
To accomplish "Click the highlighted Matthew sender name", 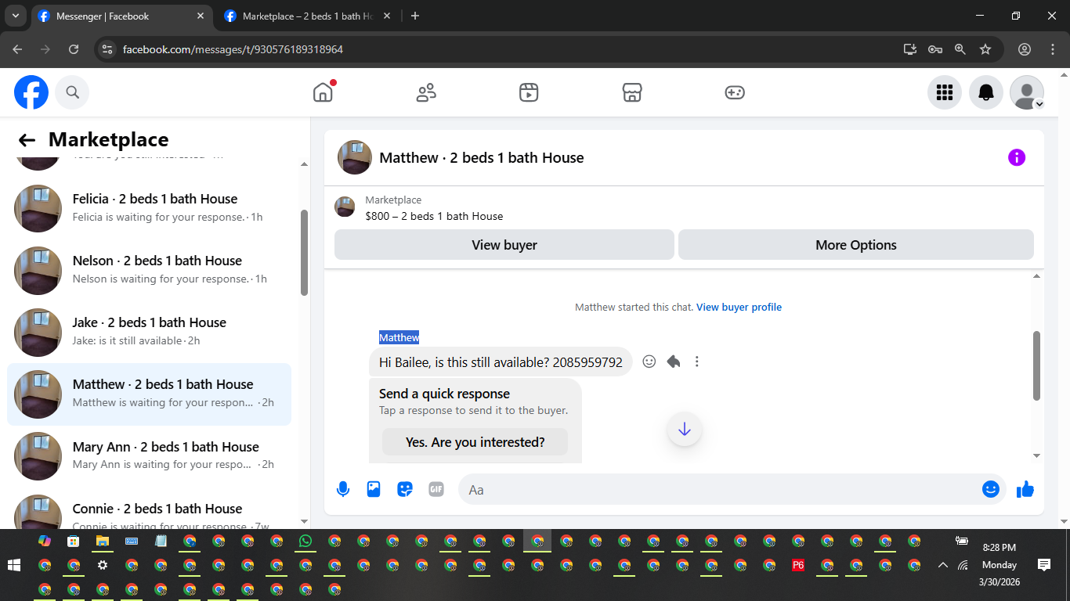I will coord(399,337).
